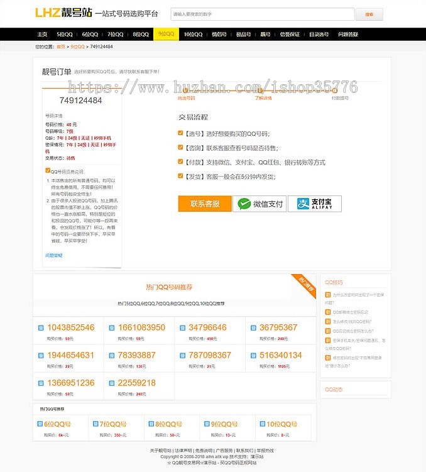This screenshot has height=472, width=426.
Task: Click the green WeChat logo icon
Action: point(244,204)
